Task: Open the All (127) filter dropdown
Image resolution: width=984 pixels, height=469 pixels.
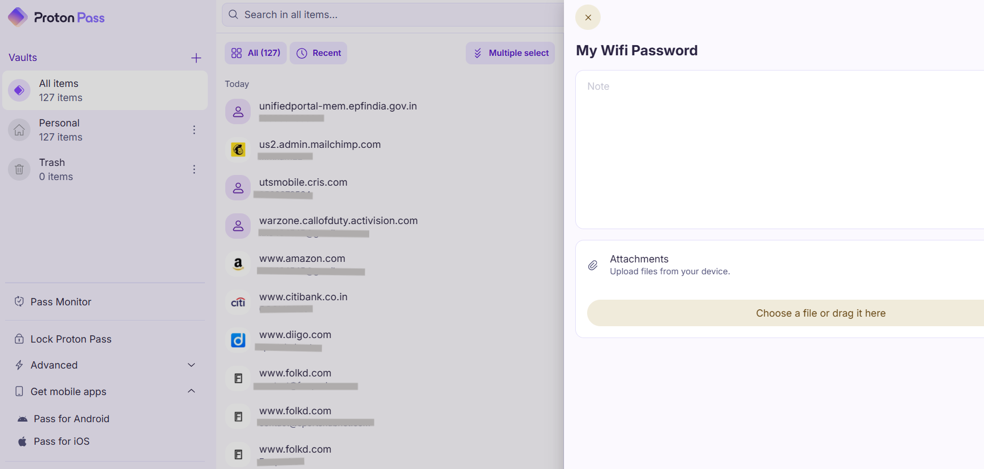Action: 256,53
